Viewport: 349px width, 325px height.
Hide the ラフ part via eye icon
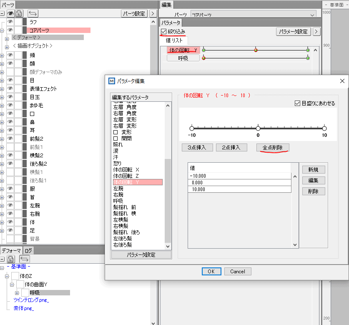click(10, 21)
